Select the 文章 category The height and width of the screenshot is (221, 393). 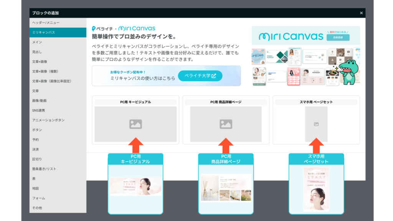[x=58, y=91]
